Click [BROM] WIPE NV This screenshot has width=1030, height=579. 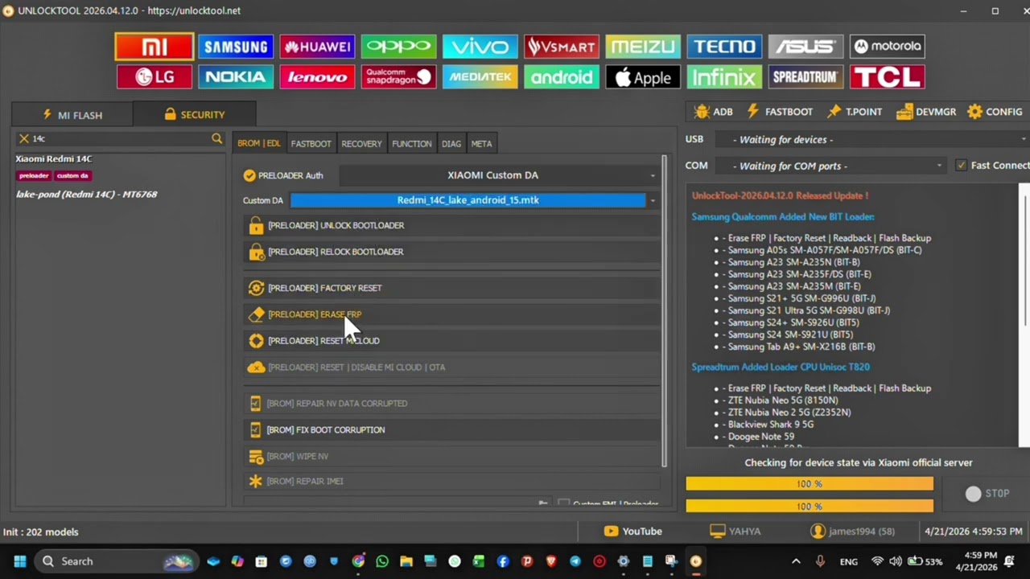pyautogui.click(x=451, y=457)
